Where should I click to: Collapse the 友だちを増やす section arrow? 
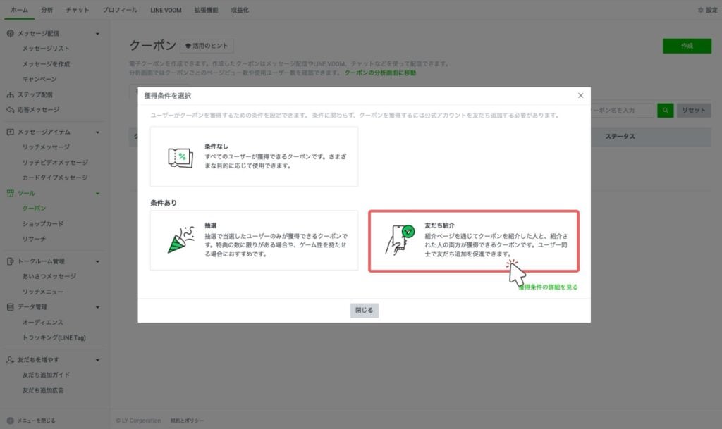pyautogui.click(x=97, y=360)
